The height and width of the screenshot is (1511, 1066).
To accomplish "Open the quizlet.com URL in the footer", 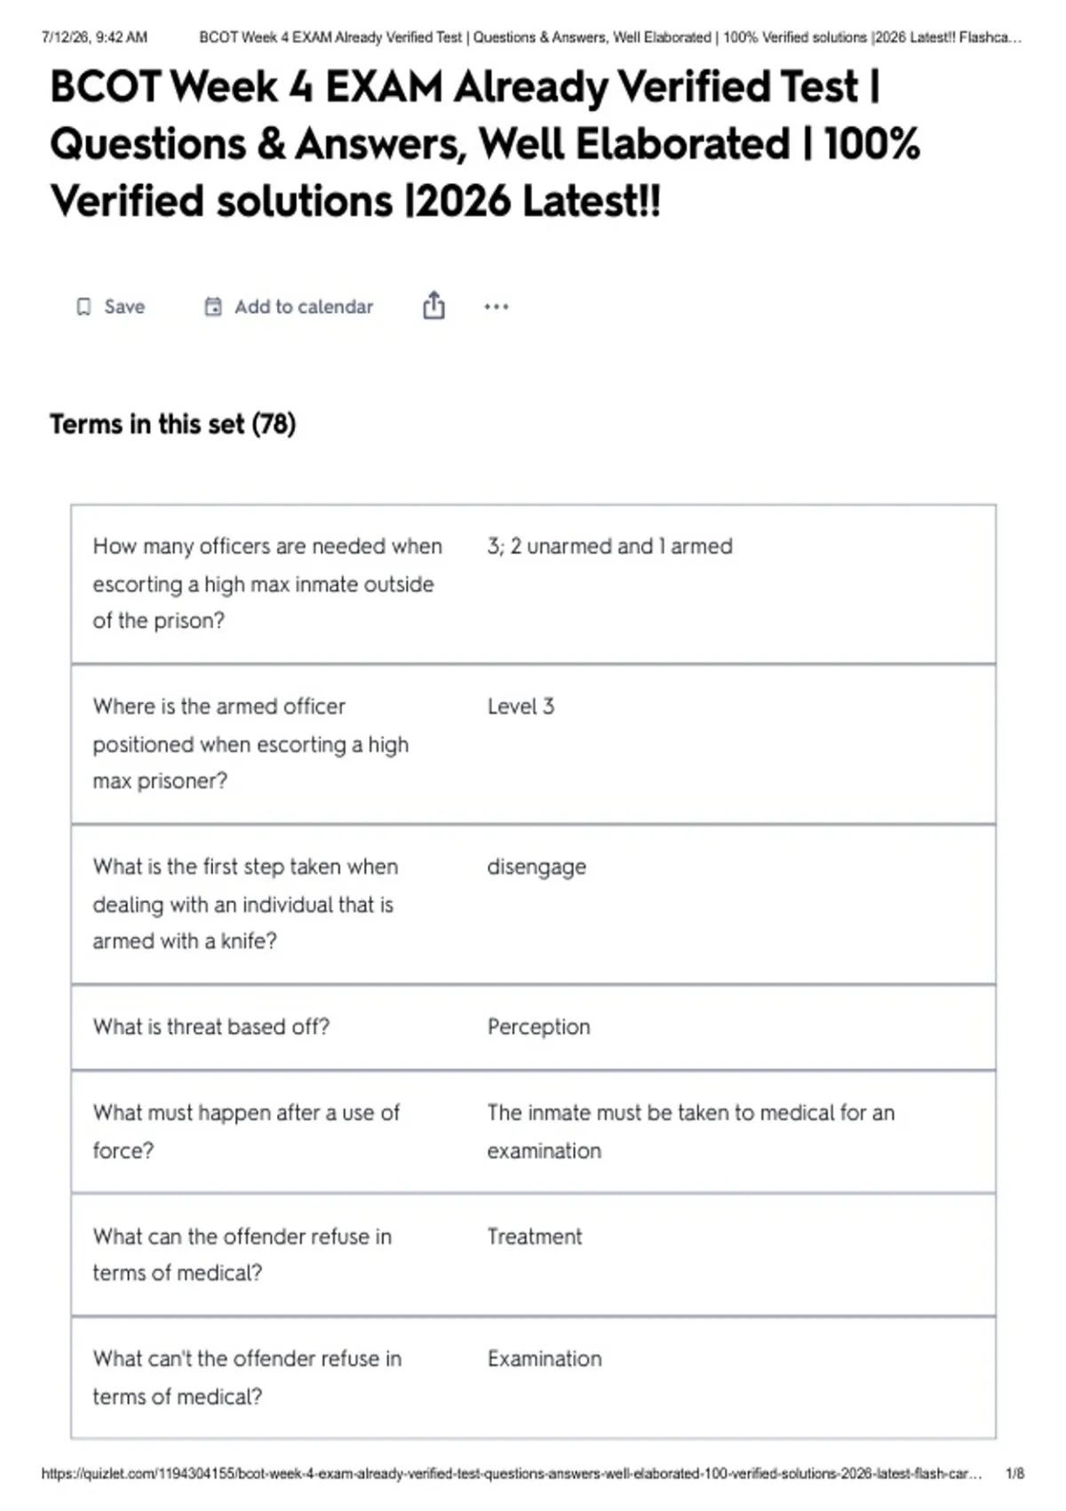I will [512, 1473].
